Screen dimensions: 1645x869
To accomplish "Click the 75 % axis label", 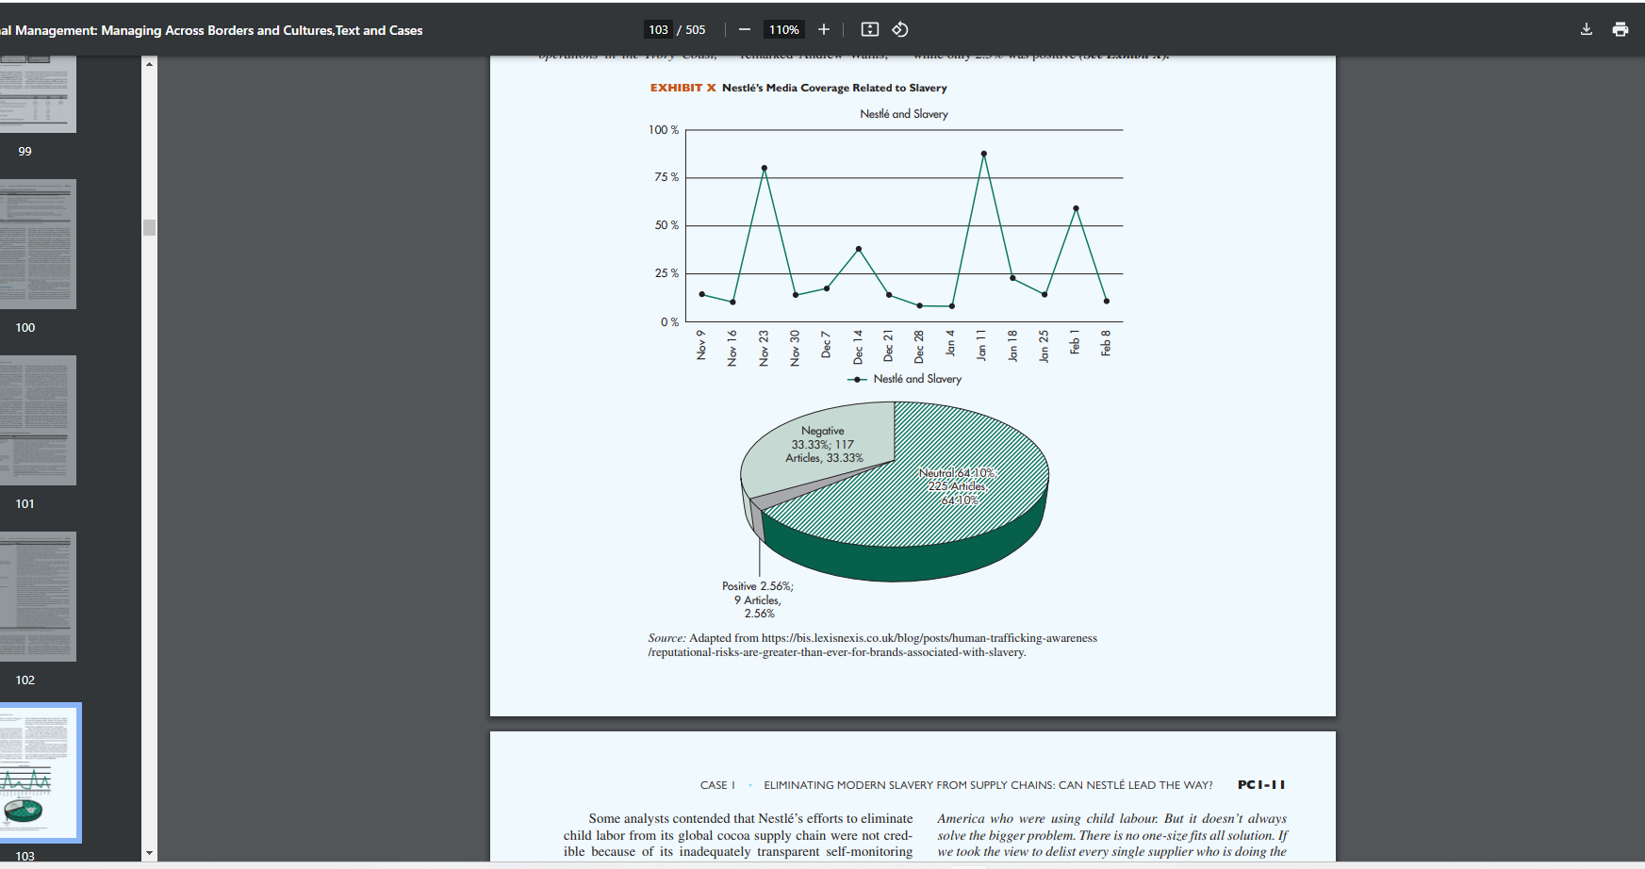I will pos(666,177).
